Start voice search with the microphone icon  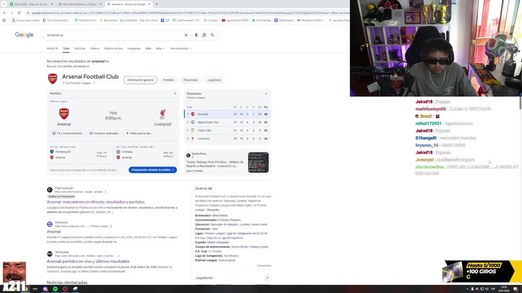pyautogui.click(x=196, y=35)
